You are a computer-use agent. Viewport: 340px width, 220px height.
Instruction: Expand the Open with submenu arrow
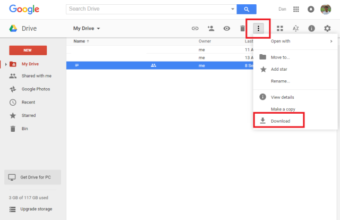331,41
